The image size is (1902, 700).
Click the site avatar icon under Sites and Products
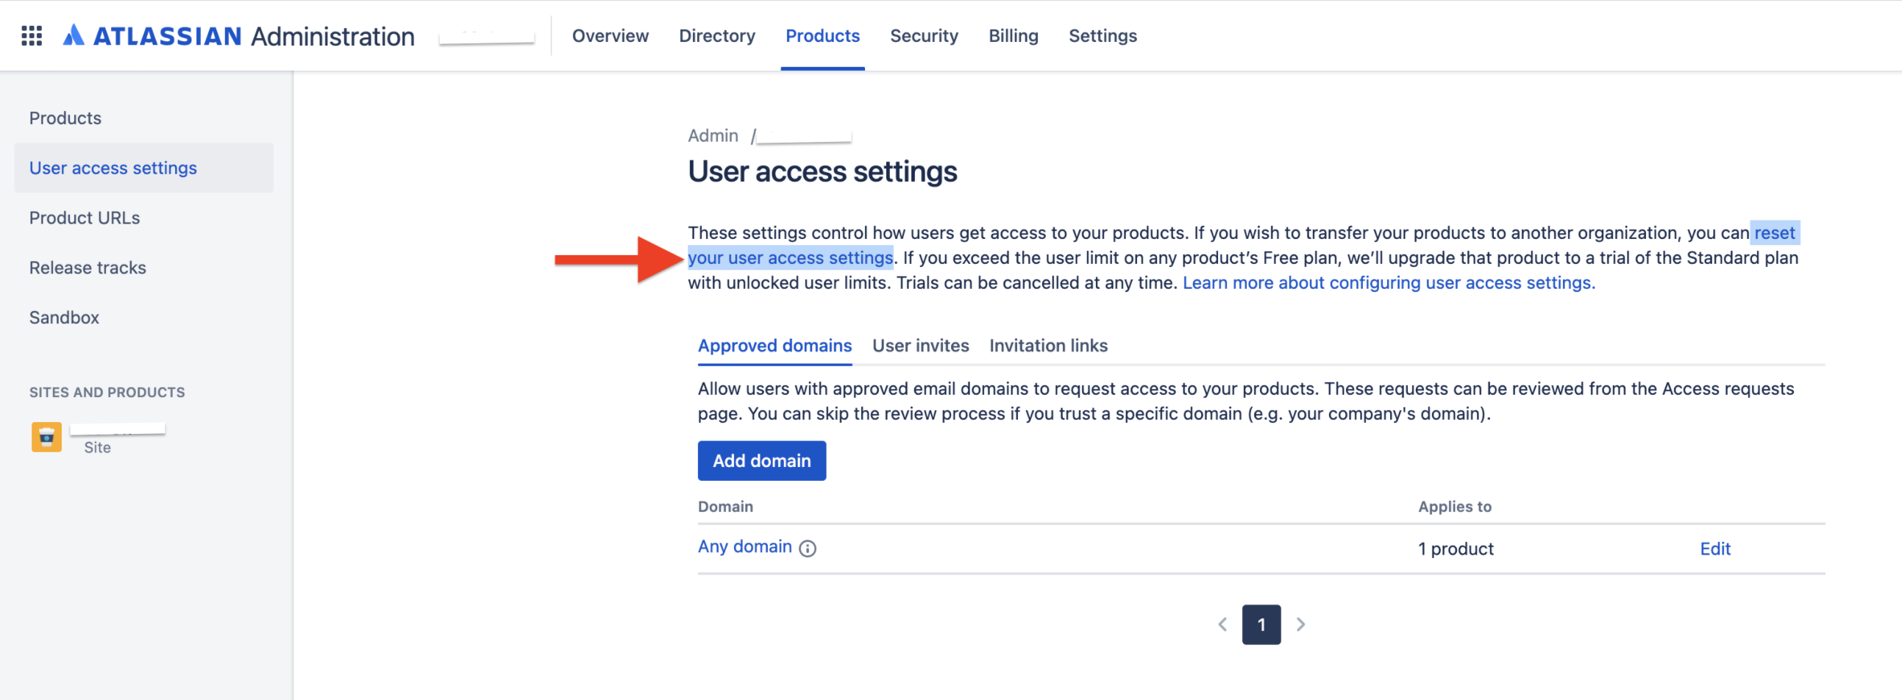(46, 436)
